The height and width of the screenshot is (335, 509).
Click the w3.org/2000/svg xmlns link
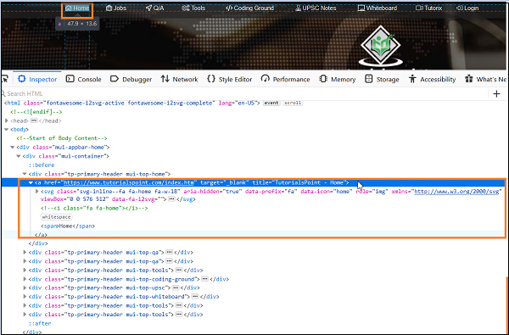click(456, 192)
